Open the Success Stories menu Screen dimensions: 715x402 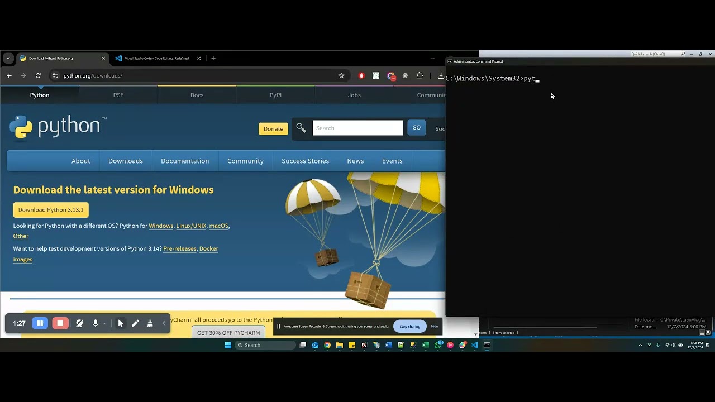(x=305, y=161)
